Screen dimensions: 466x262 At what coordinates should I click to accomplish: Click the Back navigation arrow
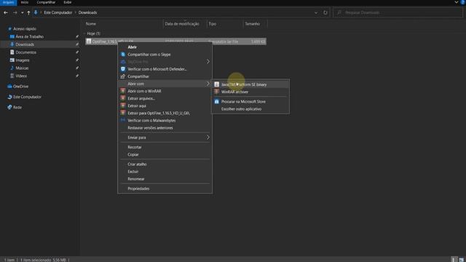[x=6, y=13]
